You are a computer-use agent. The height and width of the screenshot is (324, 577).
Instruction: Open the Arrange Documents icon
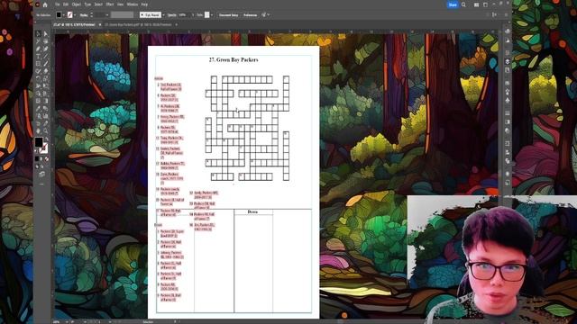(477, 4)
